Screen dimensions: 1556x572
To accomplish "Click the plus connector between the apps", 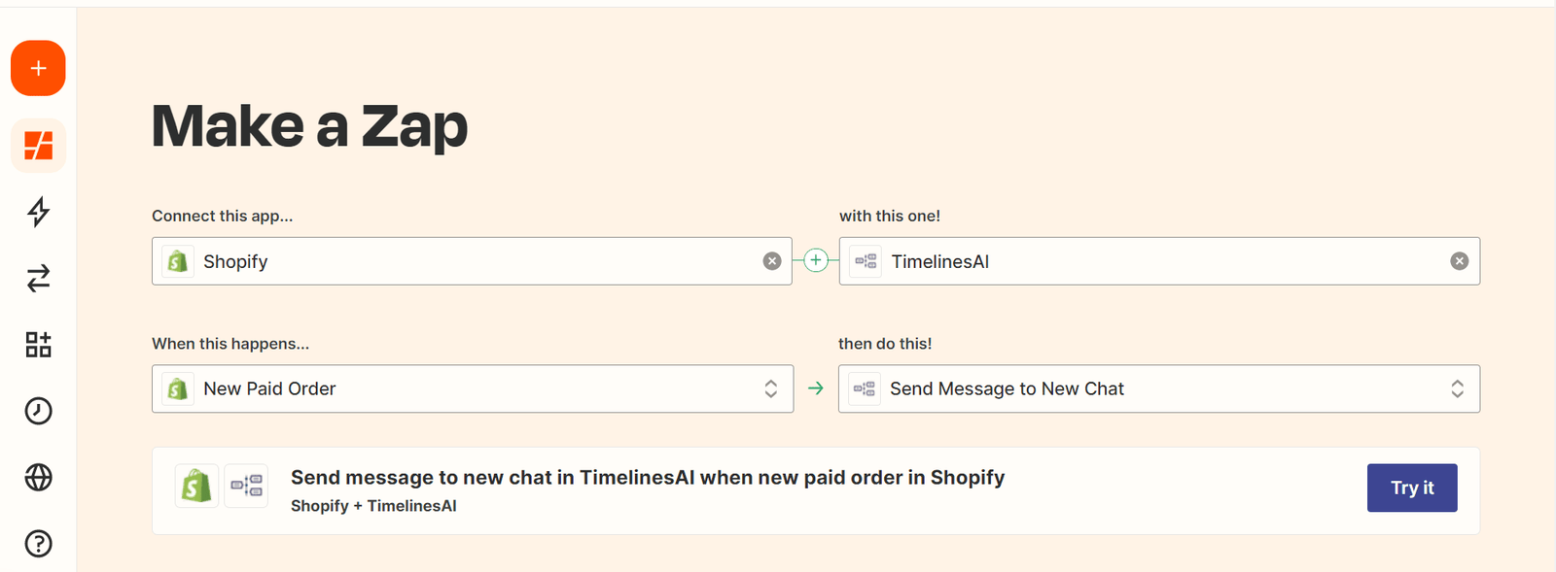I will [x=816, y=259].
